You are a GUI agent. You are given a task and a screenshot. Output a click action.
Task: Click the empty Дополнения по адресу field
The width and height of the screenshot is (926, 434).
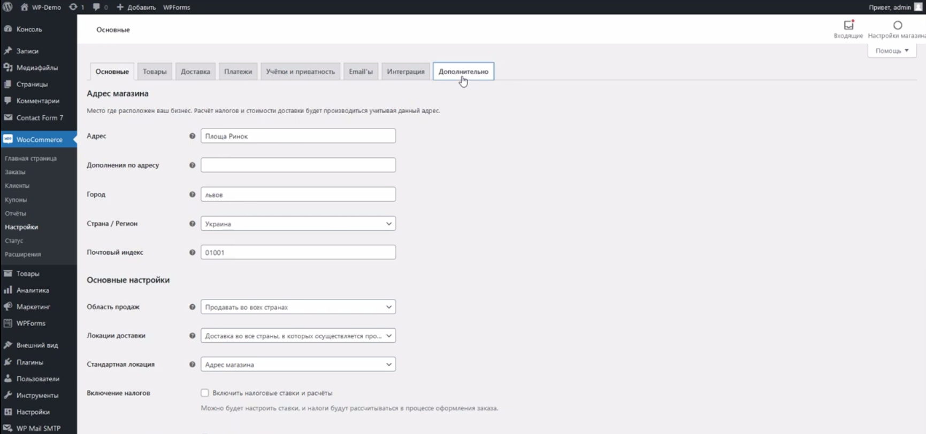(298, 165)
